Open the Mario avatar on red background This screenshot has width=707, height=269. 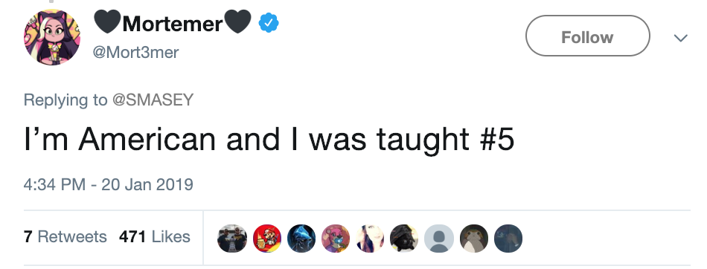pyautogui.click(x=267, y=239)
